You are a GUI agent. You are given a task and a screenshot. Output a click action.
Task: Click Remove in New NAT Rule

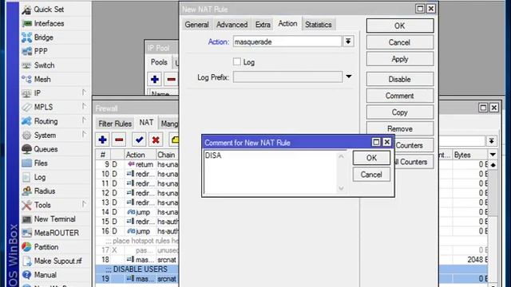[x=400, y=129]
